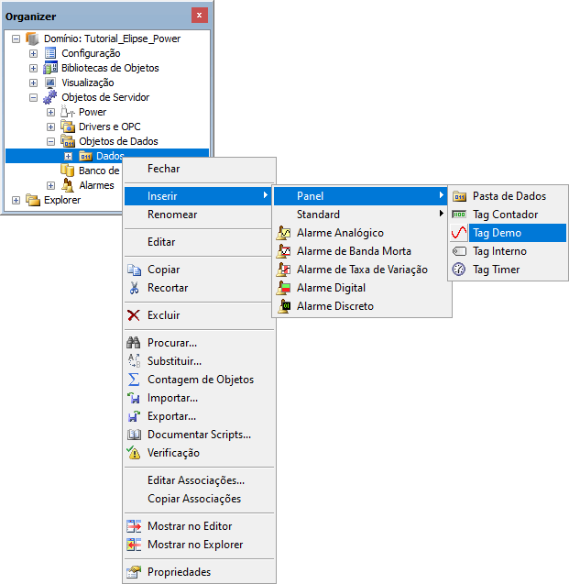Open the Standard submenu
The width and height of the screenshot is (569, 584).
(318, 215)
